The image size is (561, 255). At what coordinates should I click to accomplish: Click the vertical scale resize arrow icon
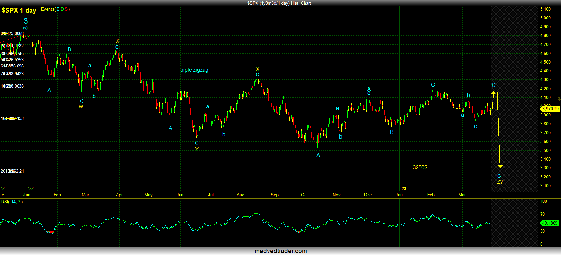coord(559,99)
